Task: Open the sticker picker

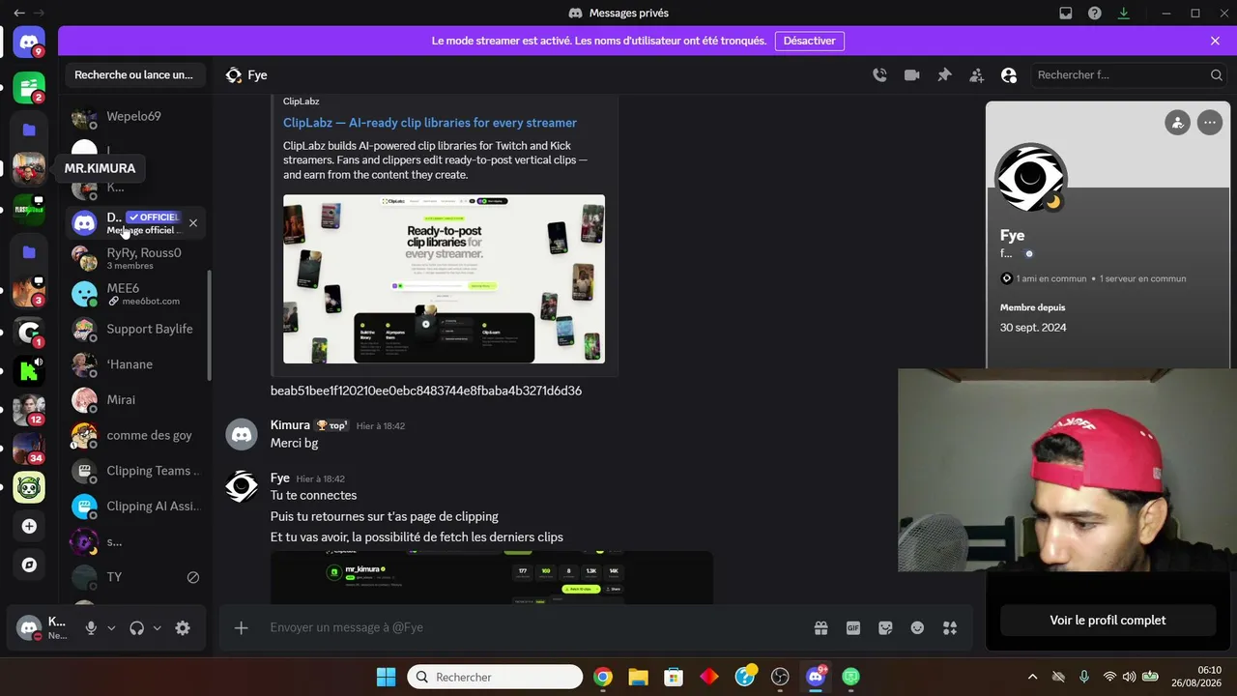Action: pyautogui.click(x=885, y=628)
